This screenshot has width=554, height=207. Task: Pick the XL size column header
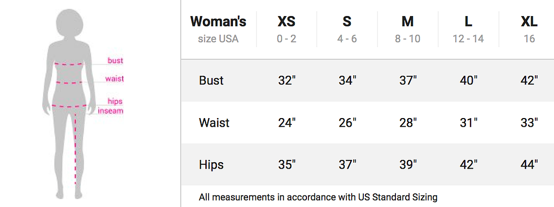point(529,30)
